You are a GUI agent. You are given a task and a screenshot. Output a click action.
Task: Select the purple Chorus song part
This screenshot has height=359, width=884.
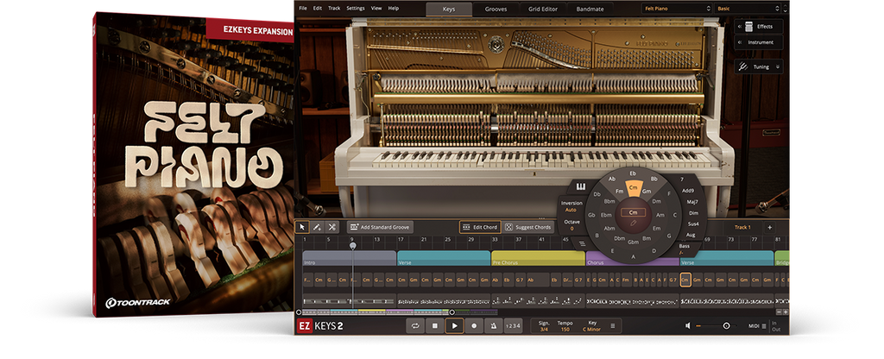point(633,258)
